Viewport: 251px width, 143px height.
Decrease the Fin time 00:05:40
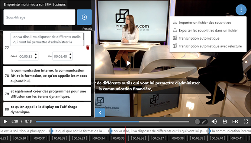[70, 58]
